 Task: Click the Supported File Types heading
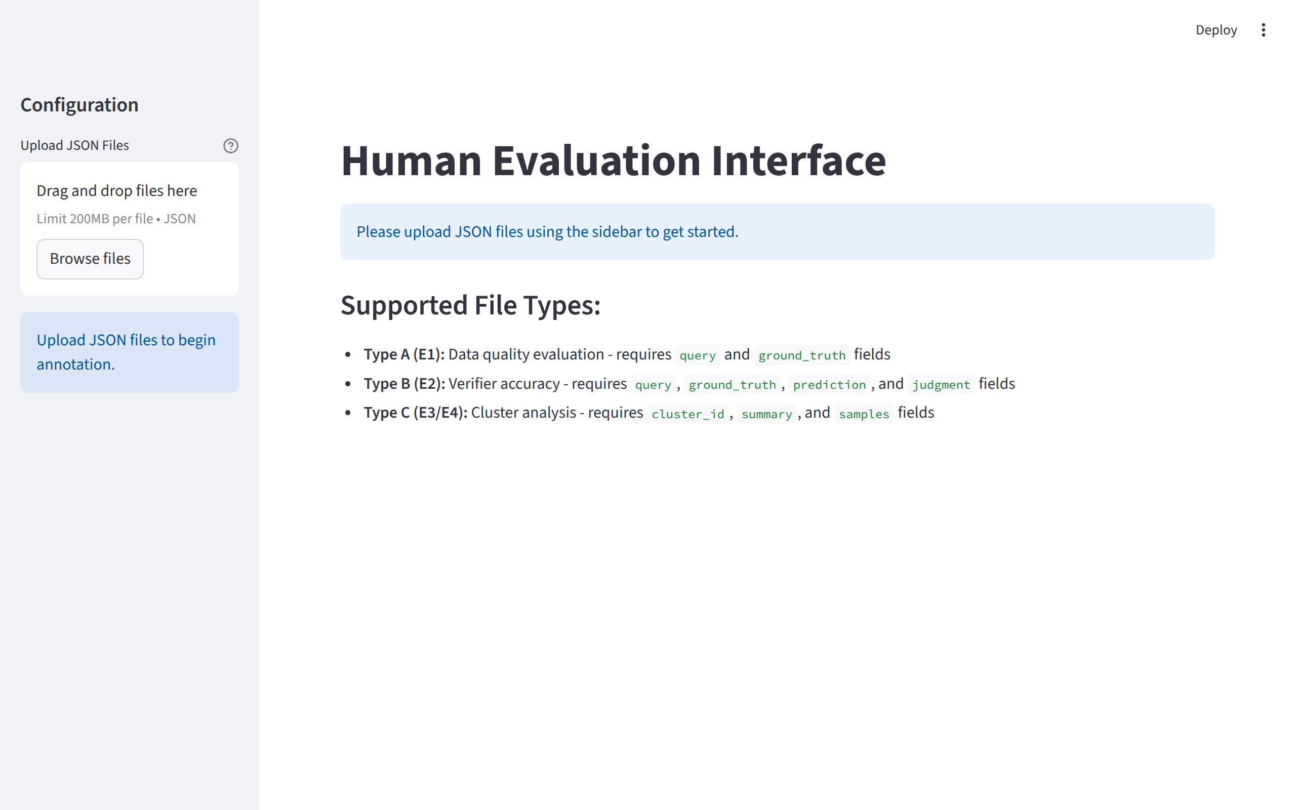pos(470,305)
